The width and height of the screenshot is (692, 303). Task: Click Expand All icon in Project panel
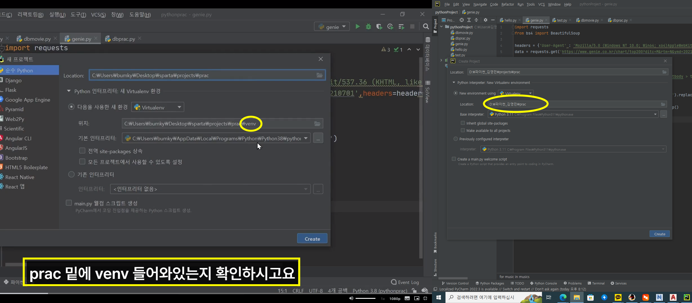pyautogui.click(x=469, y=20)
